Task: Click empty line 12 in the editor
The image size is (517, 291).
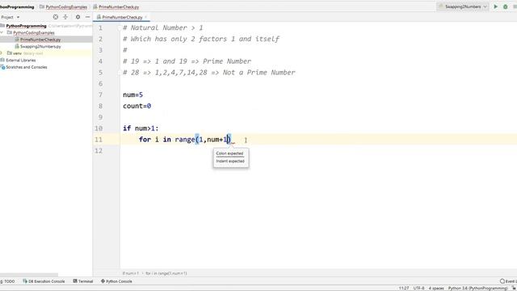Action: coord(318,151)
